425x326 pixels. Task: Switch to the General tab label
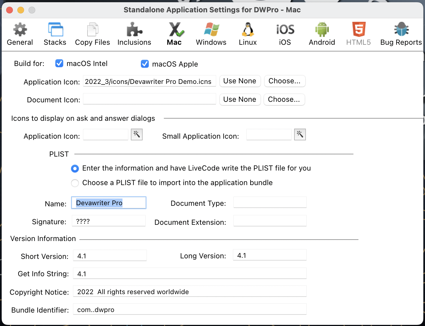pyautogui.click(x=20, y=42)
